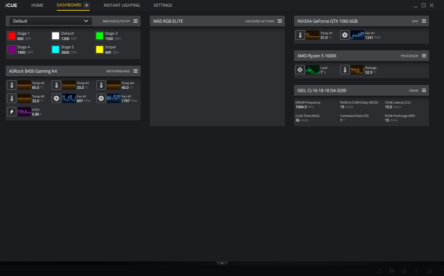
Task: Open the SETTINGS tab
Action: 163,5
